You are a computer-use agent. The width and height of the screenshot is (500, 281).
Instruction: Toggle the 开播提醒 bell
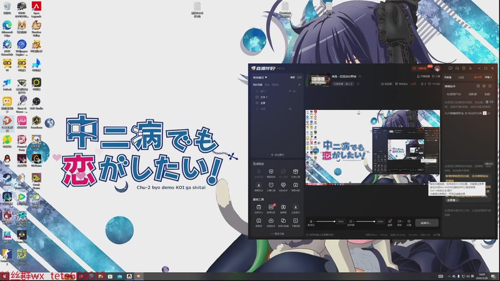(423, 76)
